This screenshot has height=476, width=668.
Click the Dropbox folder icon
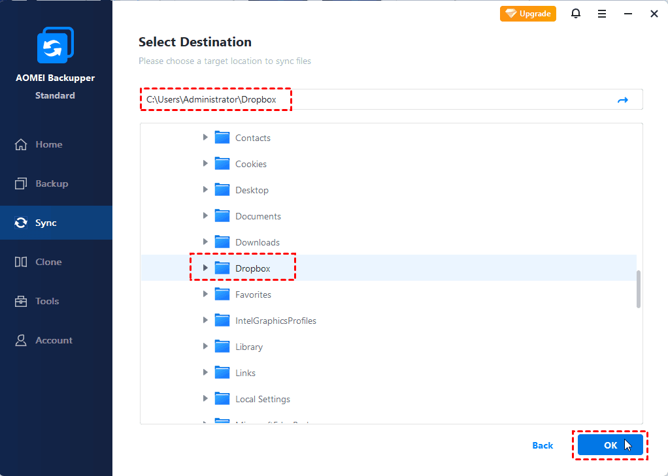(222, 268)
